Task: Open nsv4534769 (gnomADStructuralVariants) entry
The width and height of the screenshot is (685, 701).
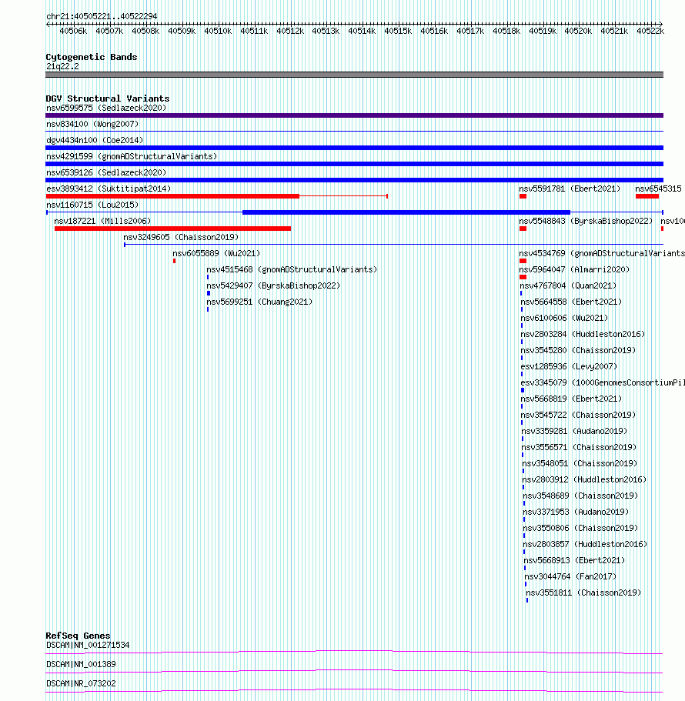Action: pos(602,253)
